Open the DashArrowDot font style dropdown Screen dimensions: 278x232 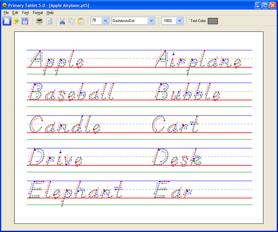point(151,21)
